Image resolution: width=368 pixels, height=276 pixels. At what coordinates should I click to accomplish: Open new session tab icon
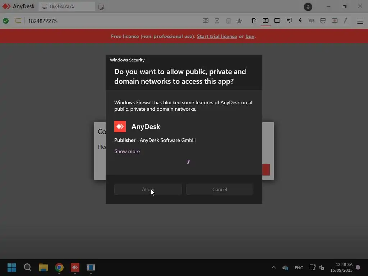click(101, 7)
